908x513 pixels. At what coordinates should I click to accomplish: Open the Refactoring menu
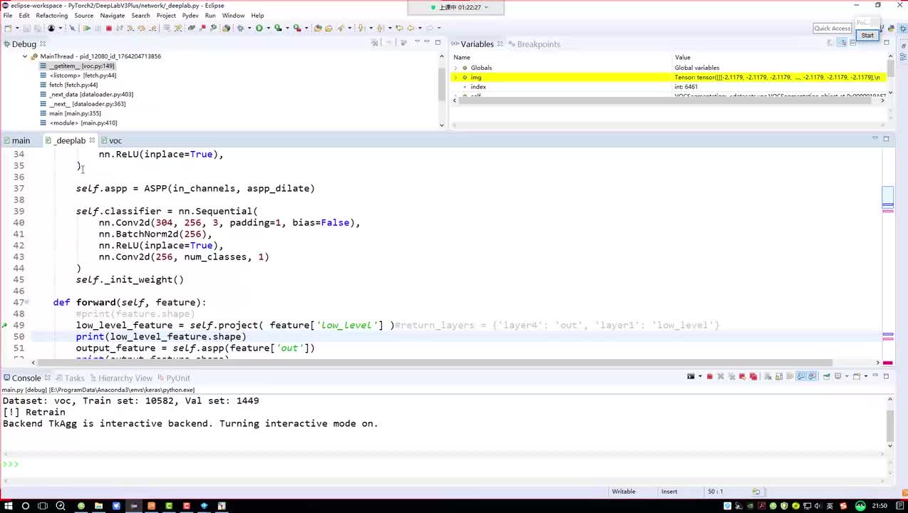(51, 15)
